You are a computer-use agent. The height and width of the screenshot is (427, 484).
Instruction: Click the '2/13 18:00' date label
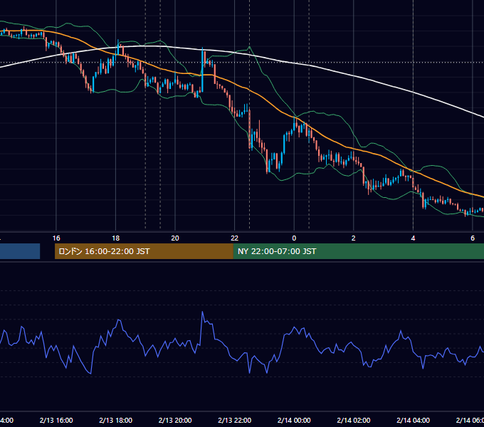tap(116, 420)
